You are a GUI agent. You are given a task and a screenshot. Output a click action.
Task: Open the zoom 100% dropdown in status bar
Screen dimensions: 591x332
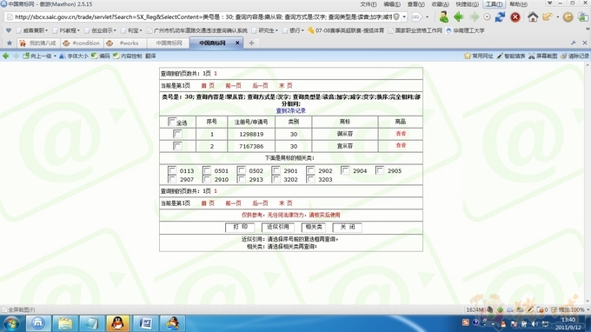click(x=588, y=309)
